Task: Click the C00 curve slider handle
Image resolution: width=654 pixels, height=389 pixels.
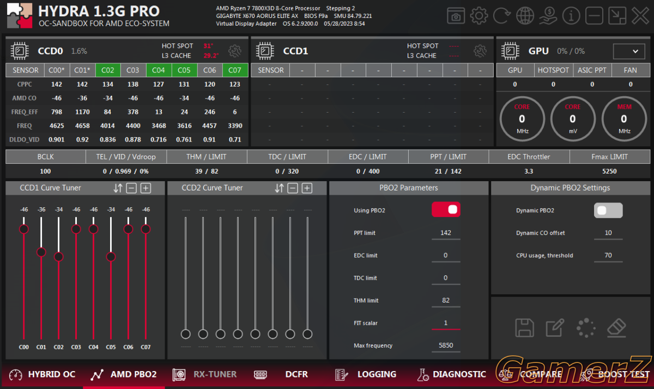Action: pyautogui.click(x=24, y=229)
